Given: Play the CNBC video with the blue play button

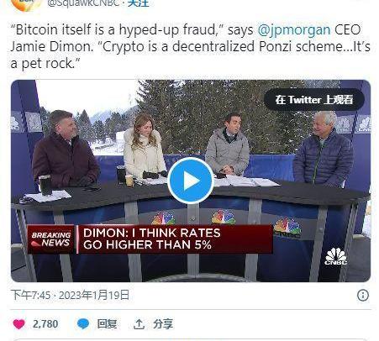Looking at the screenshot, I should [191, 181].
